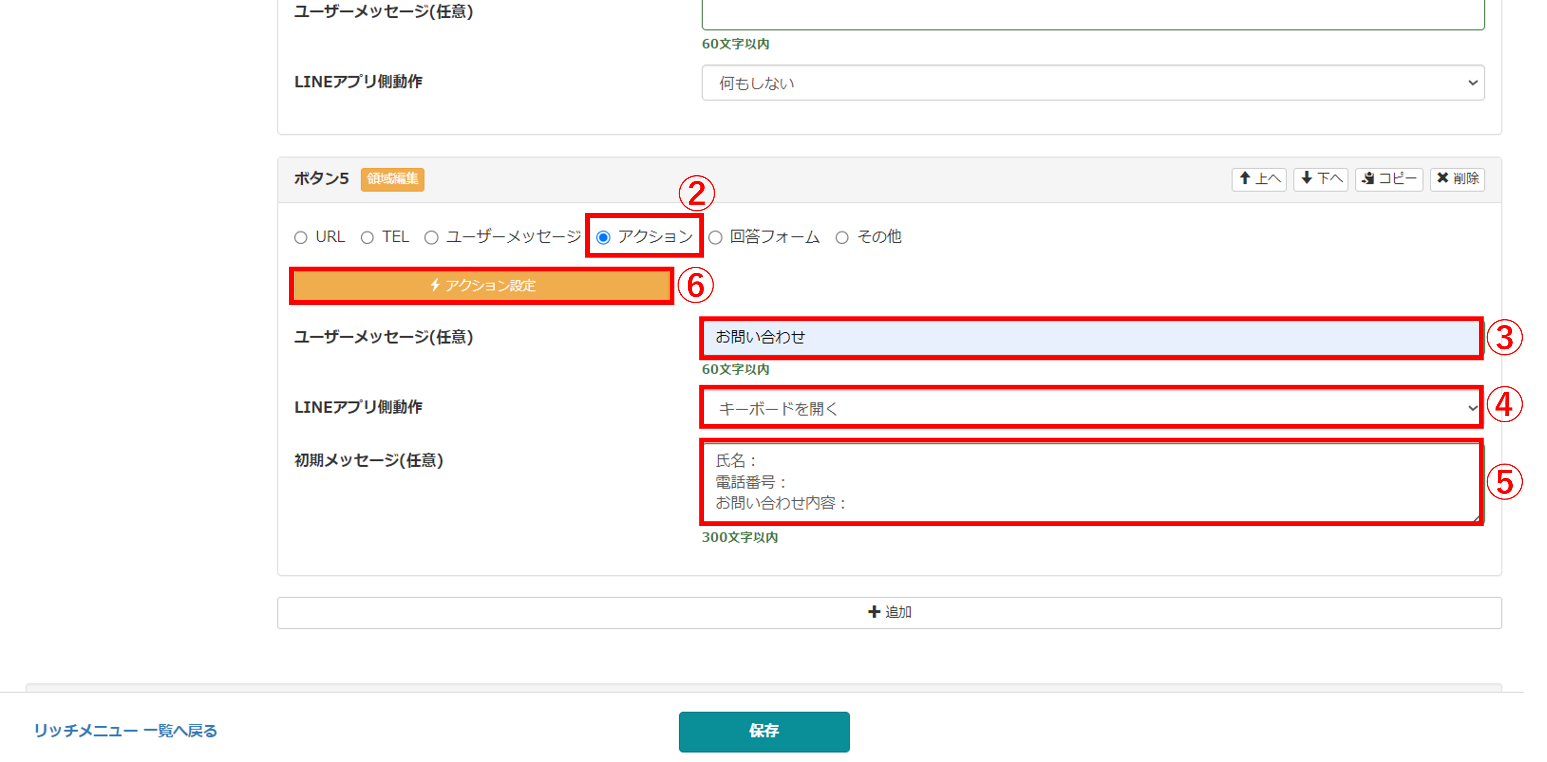Click the ボタン5 section title
Viewport: 1547px width, 762px height.
coord(321,179)
